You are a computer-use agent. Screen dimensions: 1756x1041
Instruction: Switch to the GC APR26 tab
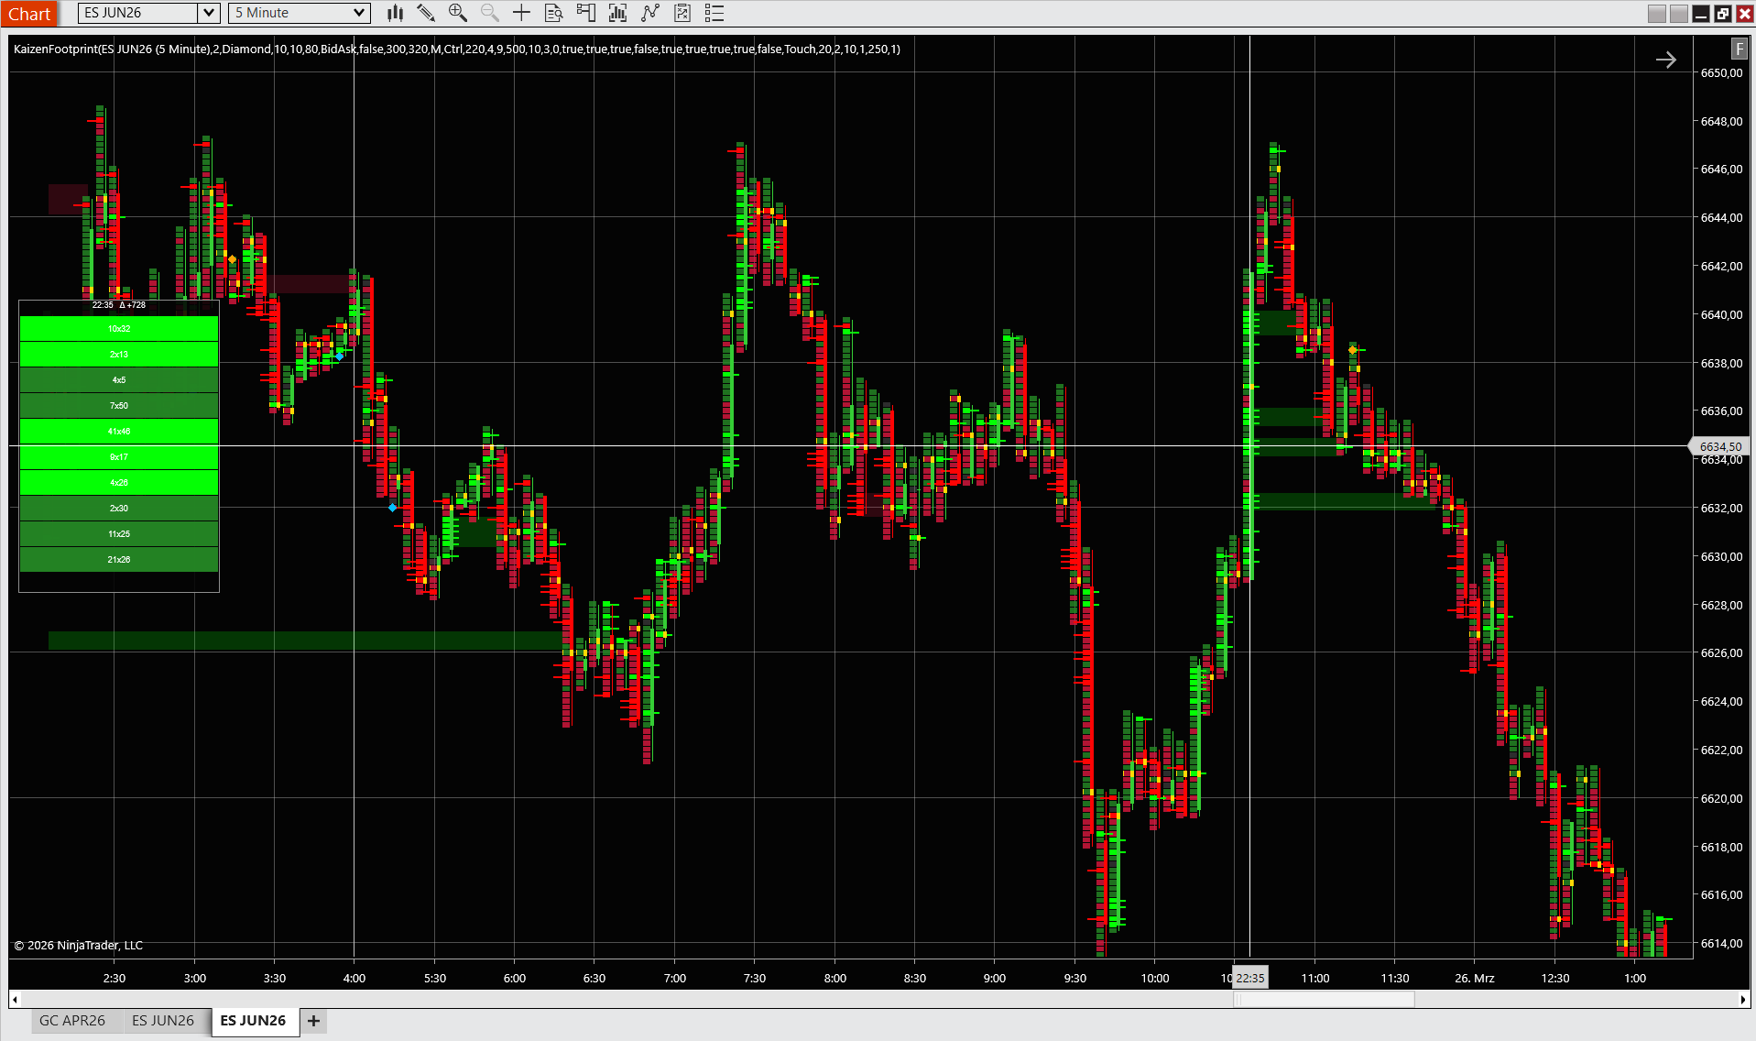pos(72,1021)
